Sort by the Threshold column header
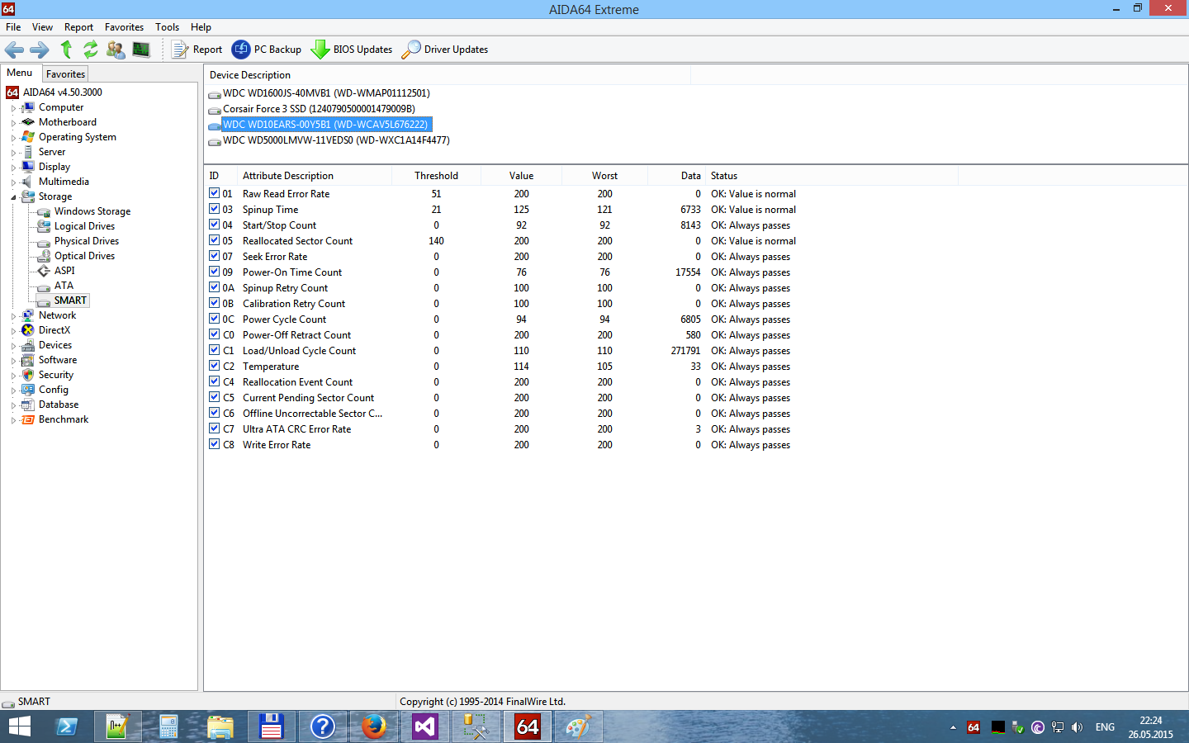Viewport: 1189px width, 743px height. coord(436,176)
